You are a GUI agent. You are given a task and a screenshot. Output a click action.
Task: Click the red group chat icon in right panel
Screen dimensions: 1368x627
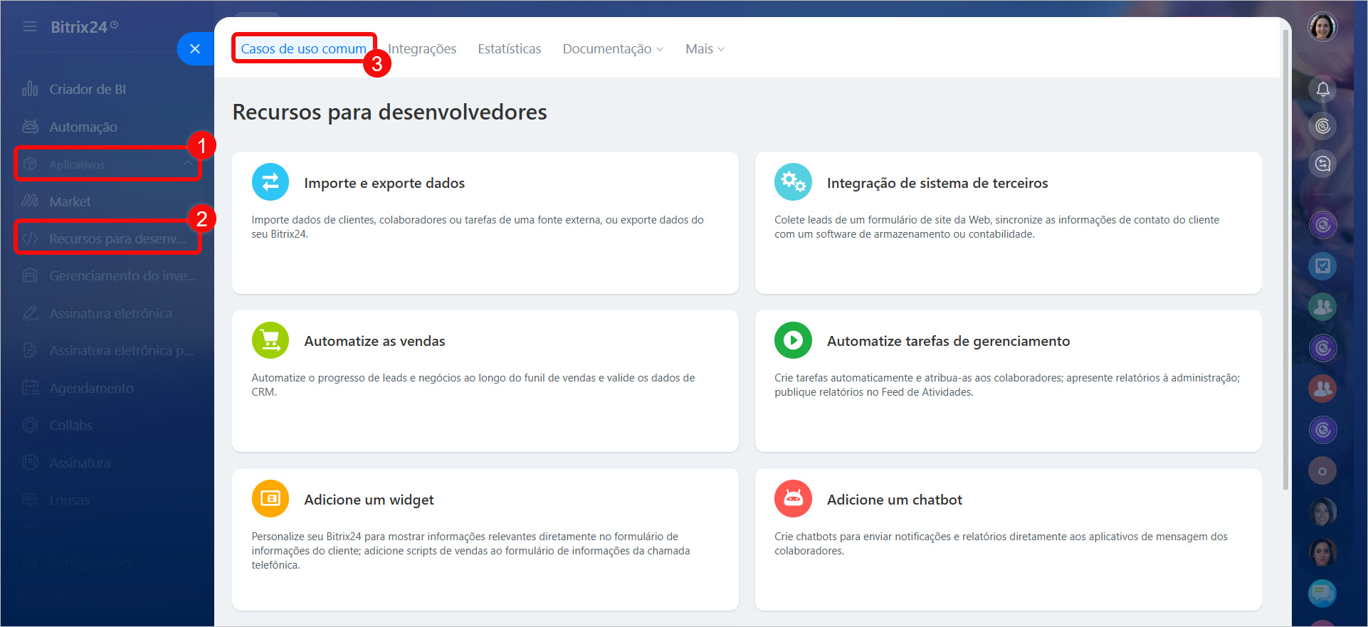pos(1322,389)
